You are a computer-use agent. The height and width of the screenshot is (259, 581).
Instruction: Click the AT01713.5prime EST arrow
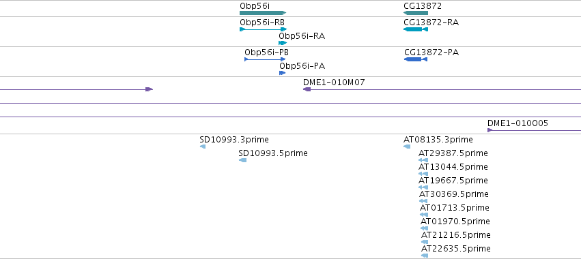click(x=424, y=215)
